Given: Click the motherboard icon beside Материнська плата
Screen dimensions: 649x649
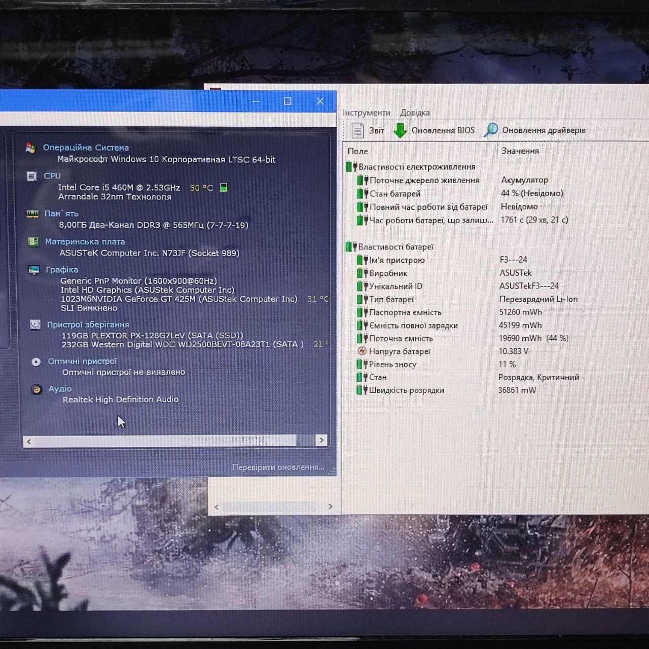Looking at the screenshot, I should pyautogui.click(x=33, y=242).
